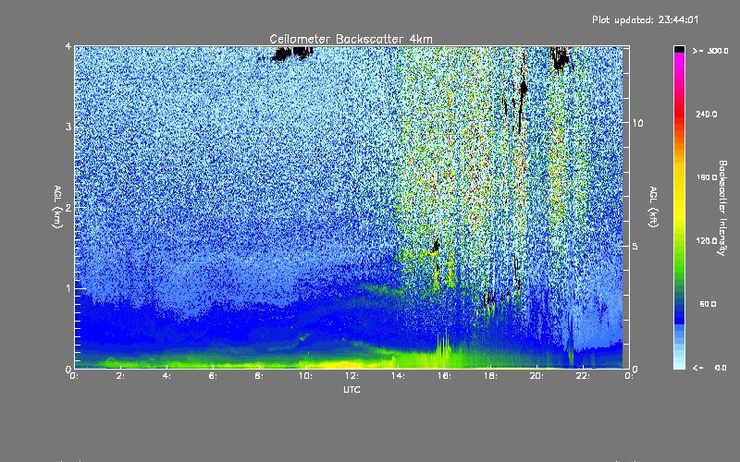Click the 5 tick on the kft axis

(x=635, y=246)
